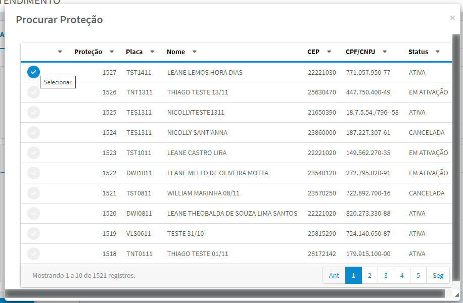
Task: Close the Procurar Proteção dialog
Action: [452, 18]
